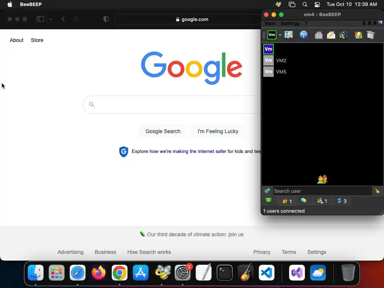
Task: Click the BeeBEEP toolbar drag handle
Action: coord(264,35)
